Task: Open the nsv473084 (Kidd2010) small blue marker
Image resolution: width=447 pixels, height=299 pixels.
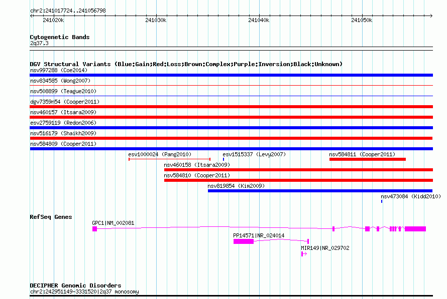Action: tap(382, 201)
